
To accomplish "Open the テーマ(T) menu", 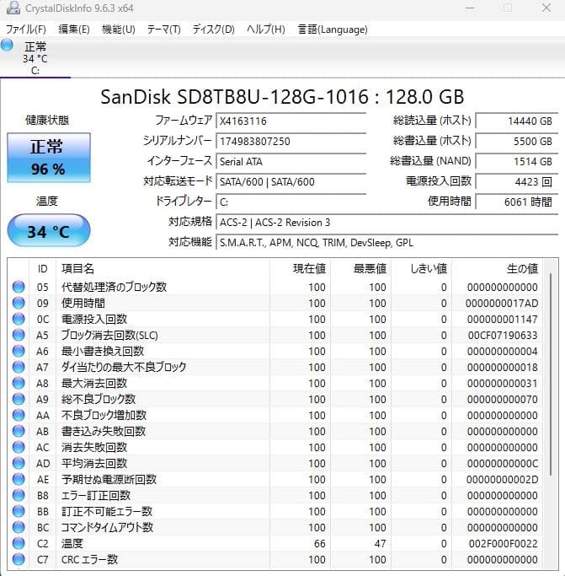I will coord(163,29).
